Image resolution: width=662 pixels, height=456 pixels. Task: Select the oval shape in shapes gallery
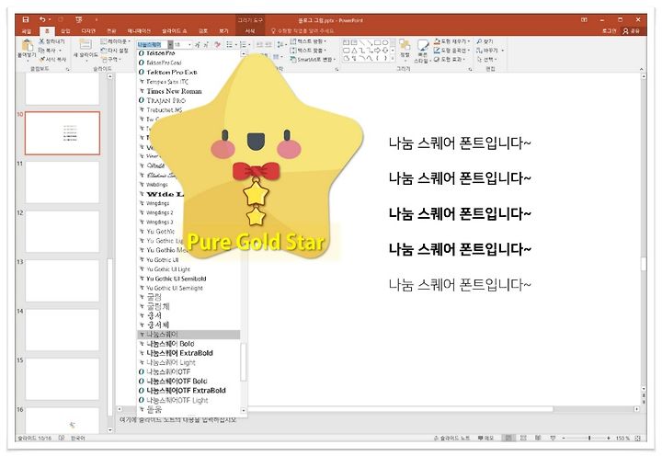[x=385, y=42]
